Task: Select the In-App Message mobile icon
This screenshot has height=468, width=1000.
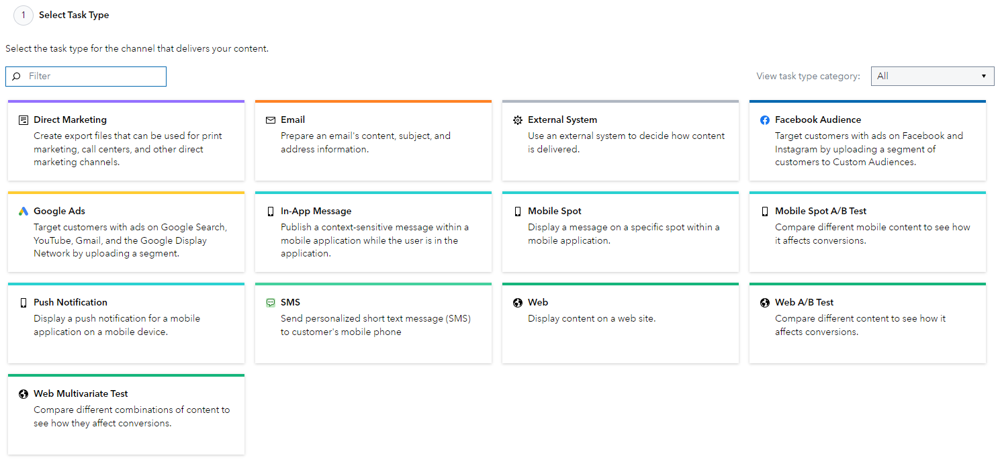Action: pyautogui.click(x=270, y=210)
